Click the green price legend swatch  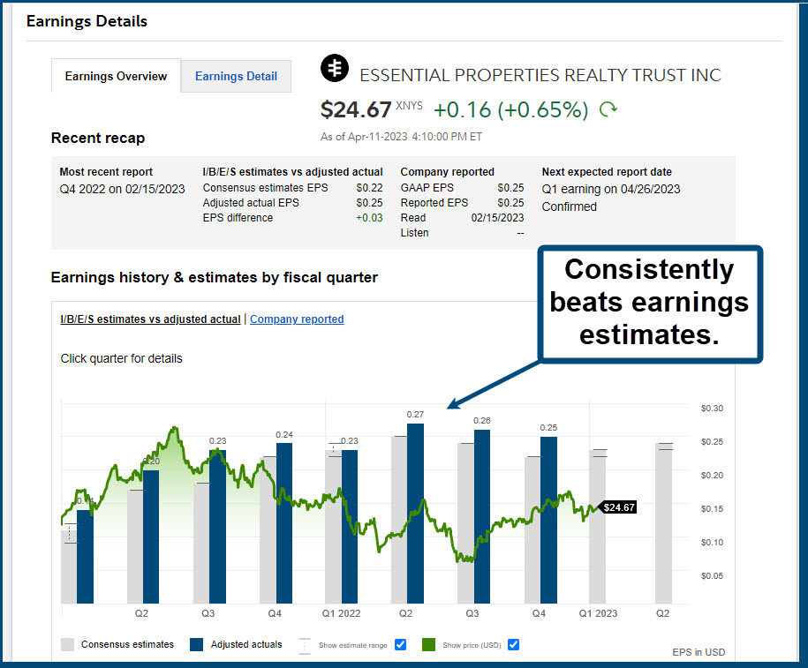[x=428, y=645]
